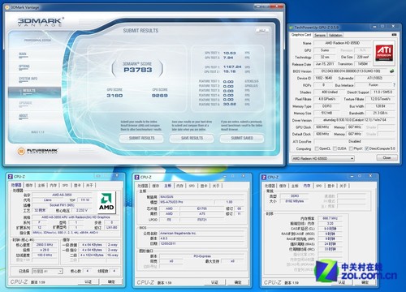Click the CPU score value 9269
This screenshot has height=292, width=406.
pyautogui.click(x=160, y=96)
